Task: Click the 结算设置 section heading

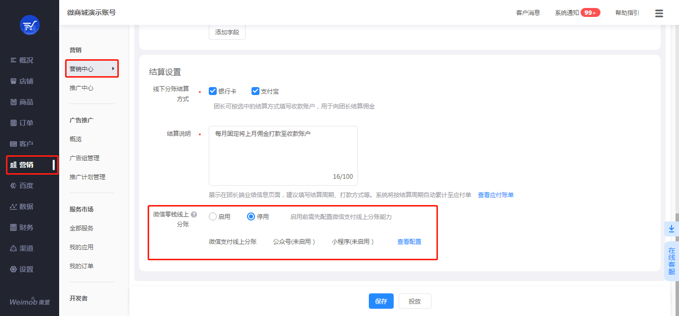Action: (165, 72)
